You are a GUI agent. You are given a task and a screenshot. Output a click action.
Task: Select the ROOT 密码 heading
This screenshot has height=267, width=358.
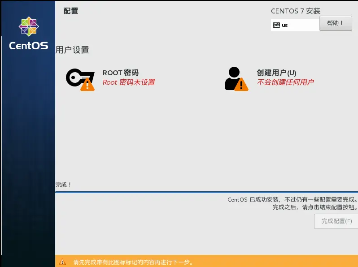121,73
